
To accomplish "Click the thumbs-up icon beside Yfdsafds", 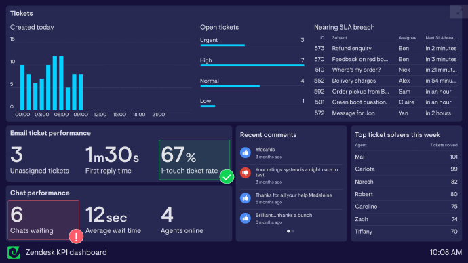I will (246, 153).
